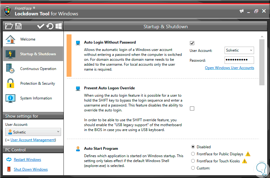This screenshot has width=270, height=178.
Task: Click the restart arrows icon under PC Control
Action: coord(9,159)
